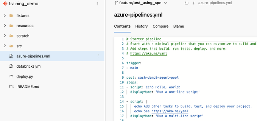Expand the scratch folder chevron

[5, 36]
